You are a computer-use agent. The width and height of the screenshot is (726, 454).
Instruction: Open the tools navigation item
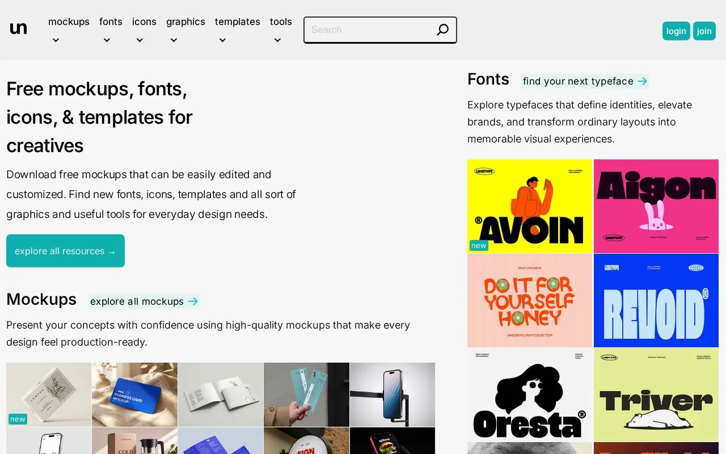(281, 22)
